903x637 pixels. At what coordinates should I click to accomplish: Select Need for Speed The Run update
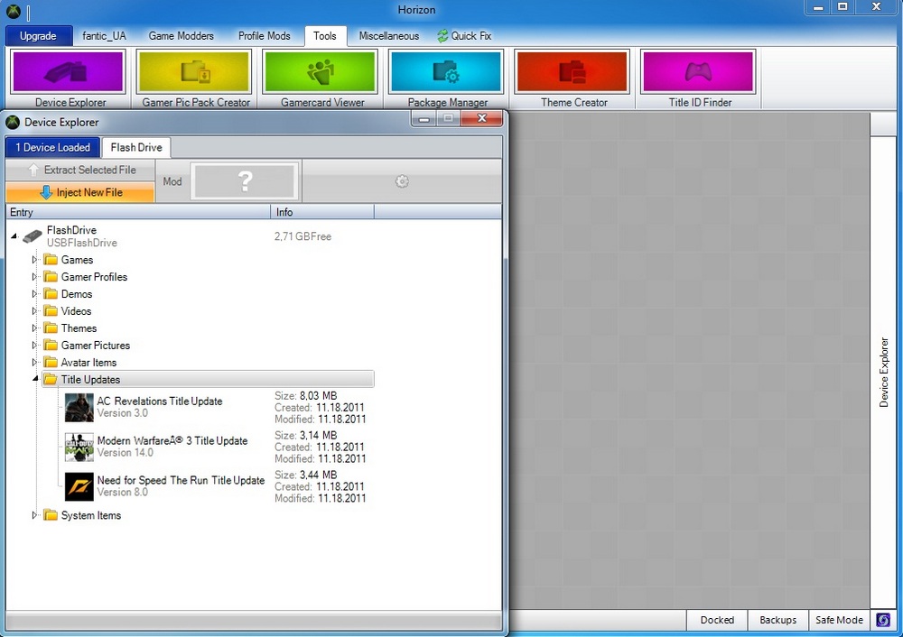[x=181, y=481]
